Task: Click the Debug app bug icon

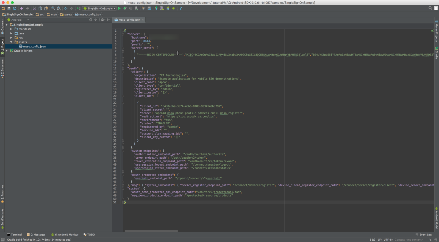Action: tap(125, 8)
